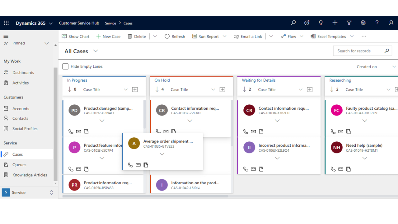Click the lightbulb assistant icon

[x=321, y=23]
